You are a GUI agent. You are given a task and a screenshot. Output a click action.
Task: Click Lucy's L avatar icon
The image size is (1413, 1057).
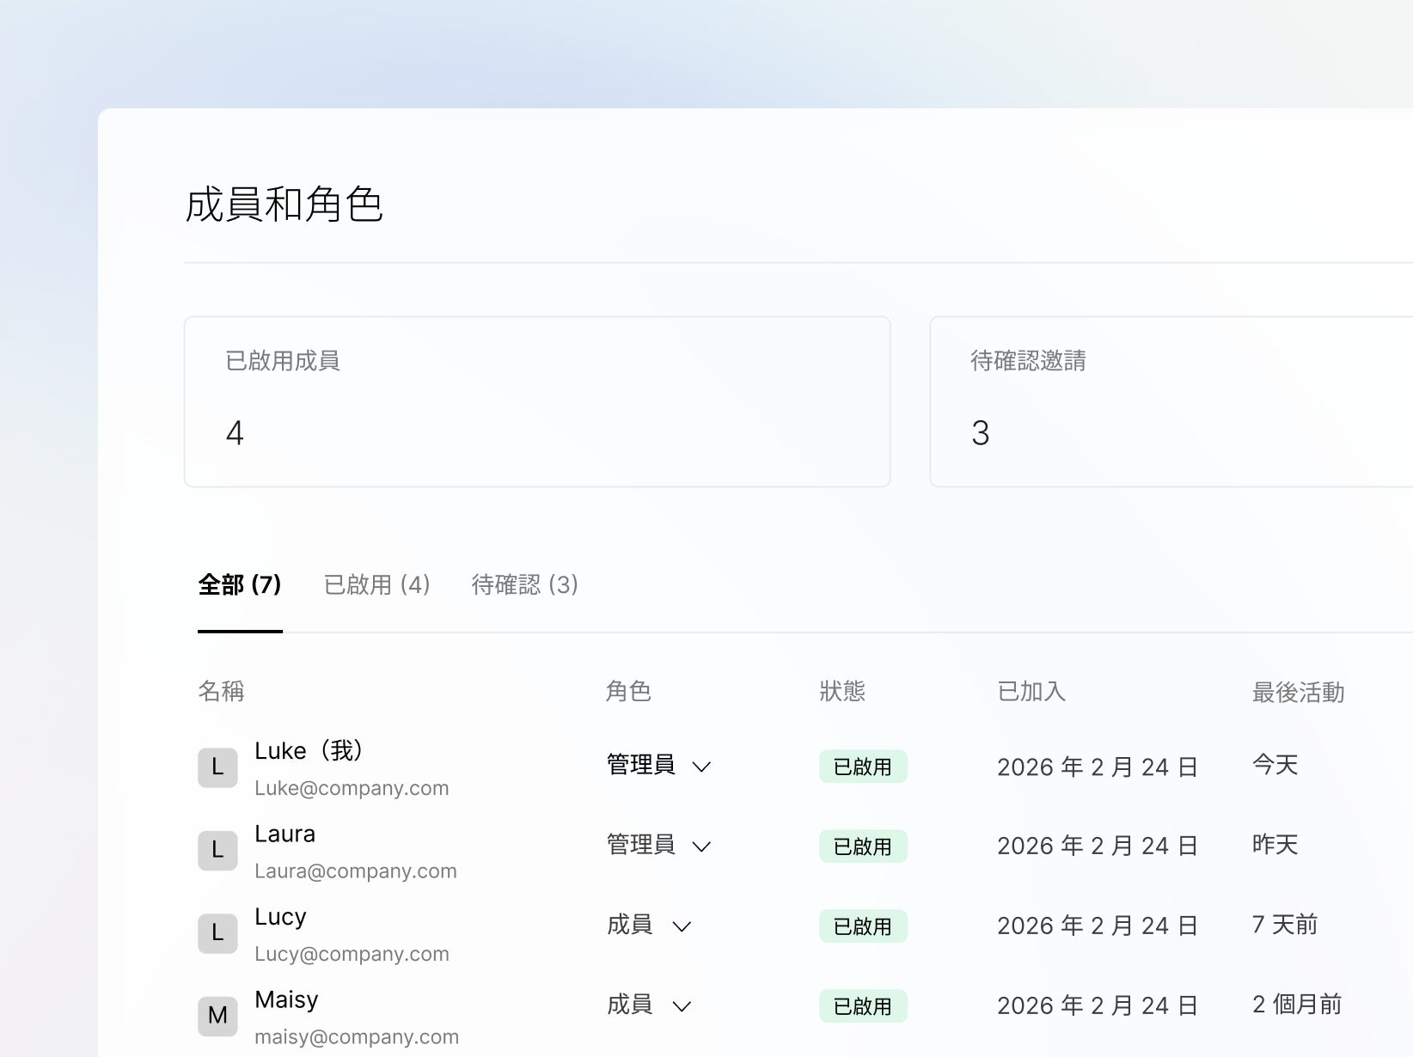(217, 933)
